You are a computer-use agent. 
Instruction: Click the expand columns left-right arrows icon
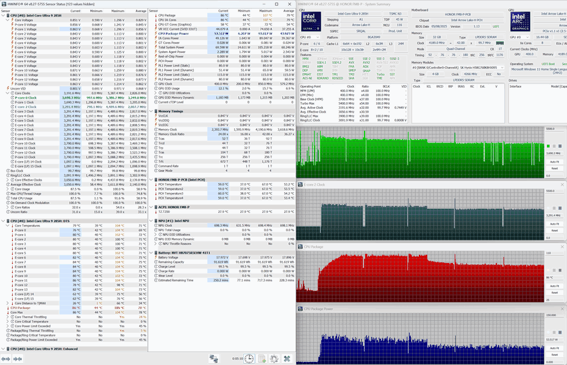(x=5, y=358)
